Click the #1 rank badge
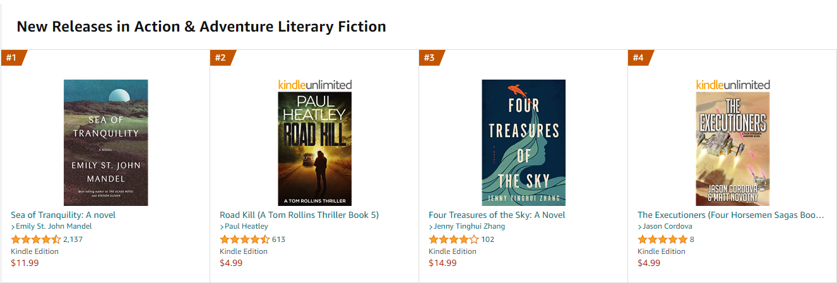The image size is (837, 283). (11, 57)
